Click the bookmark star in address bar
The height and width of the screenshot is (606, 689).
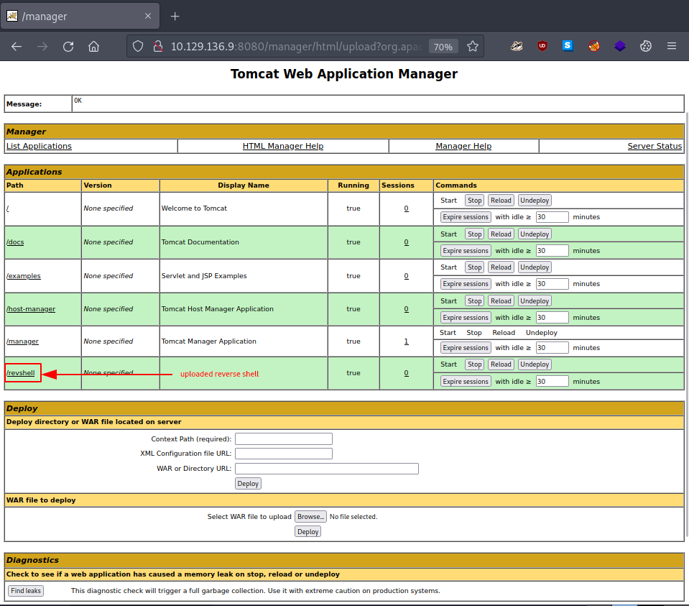coord(473,45)
